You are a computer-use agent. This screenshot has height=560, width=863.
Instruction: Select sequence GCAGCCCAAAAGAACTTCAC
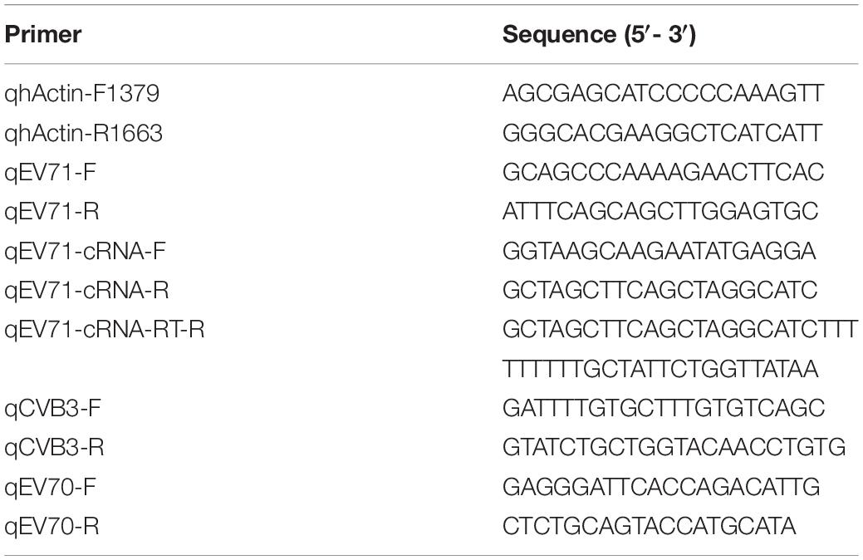tap(663, 172)
